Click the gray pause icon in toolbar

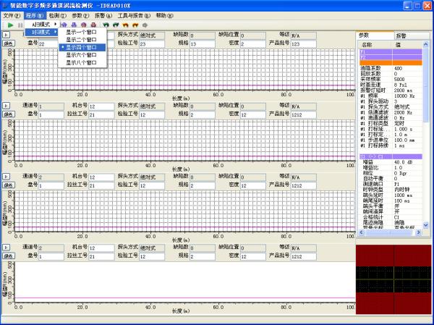click(20, 25)
